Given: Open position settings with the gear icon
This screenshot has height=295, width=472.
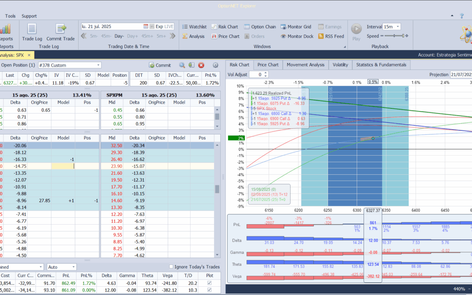Looking at the screenshot, I should [x=215, y=65].
